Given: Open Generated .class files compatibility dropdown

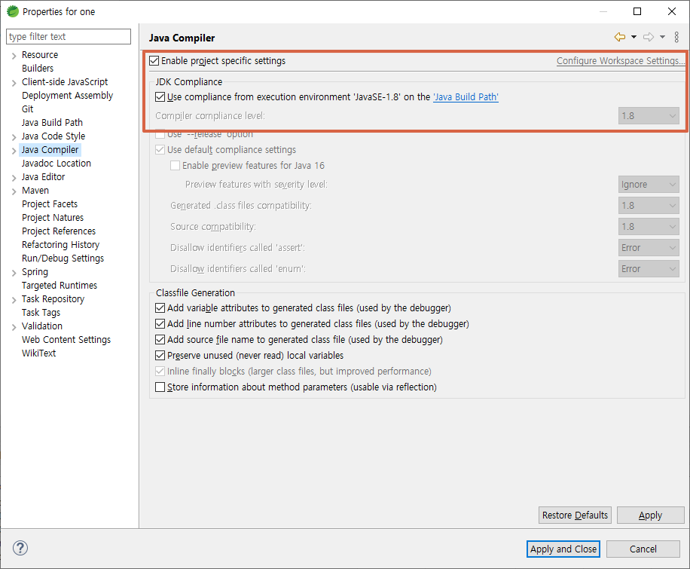Looking at the screenshot, I should coord(649,206).
